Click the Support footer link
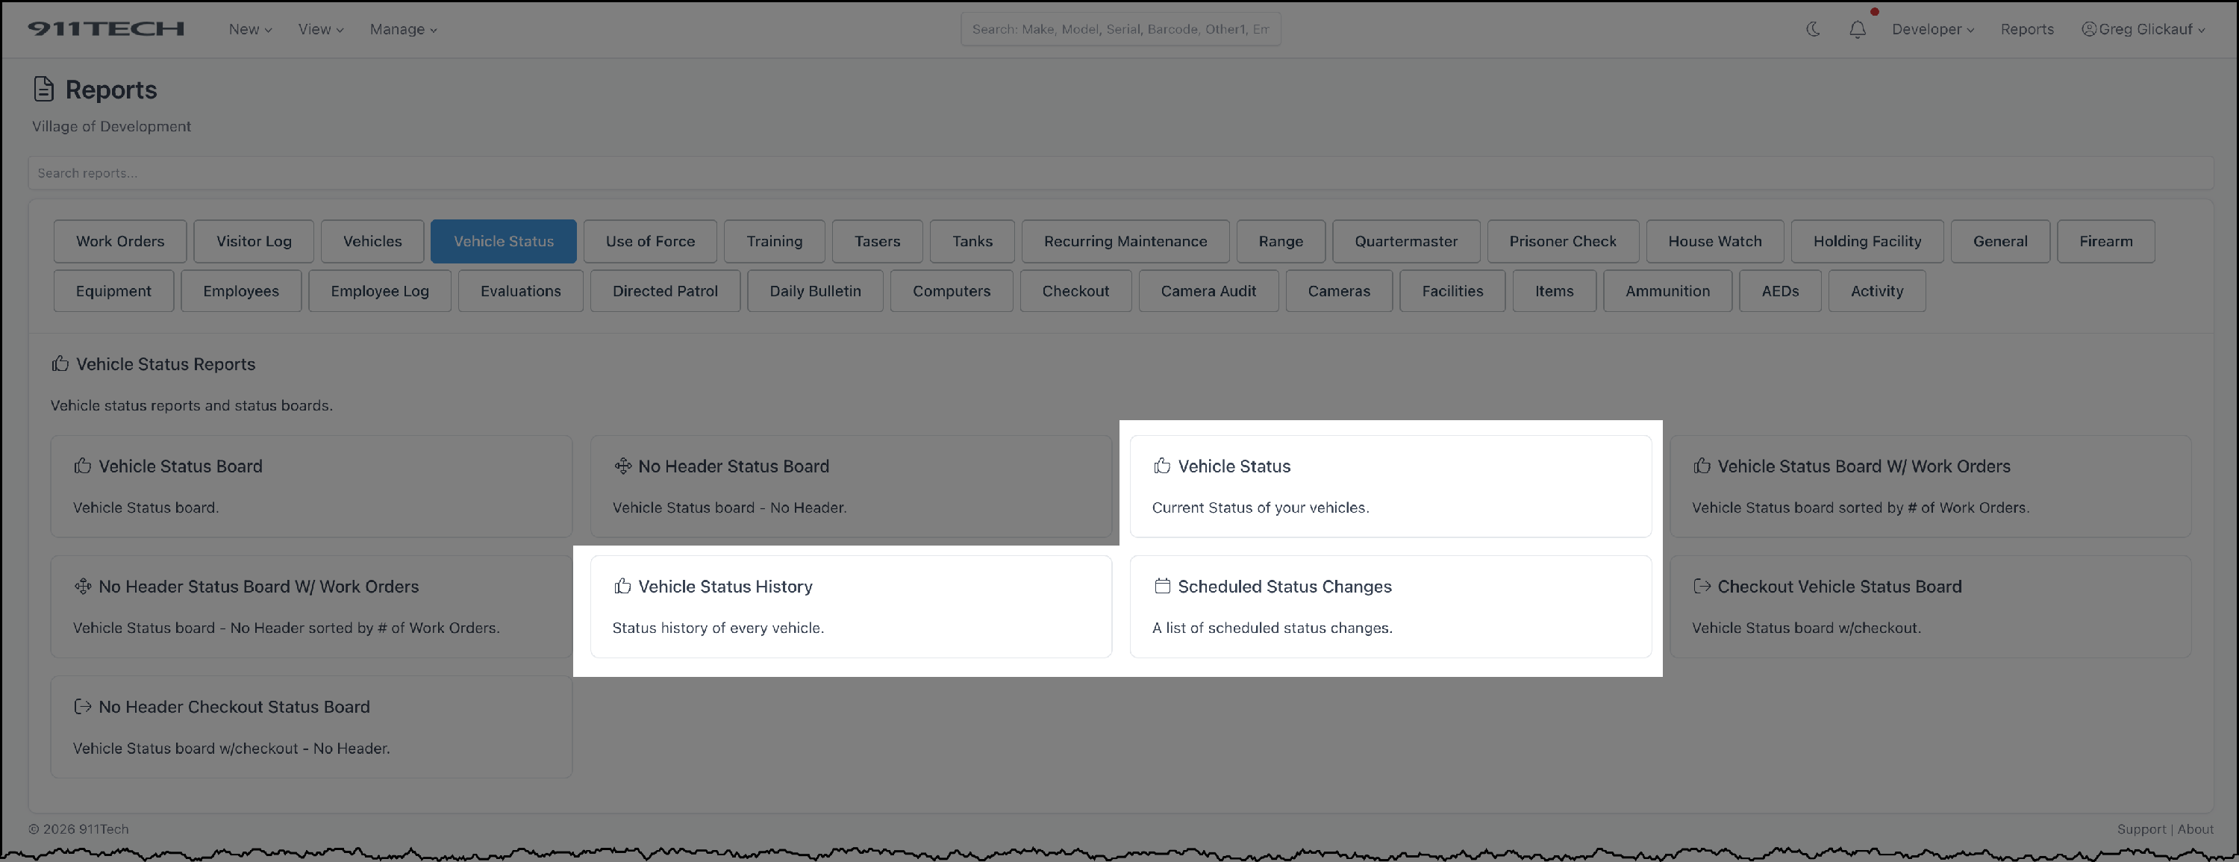The height and width of the screenshot is (862, 2239). 2140,829
